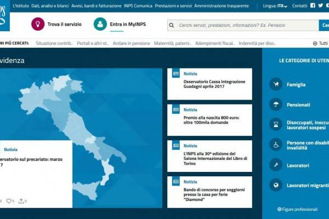Image resolution: width=329 pixels, height=219 pixels.
Task: Open the Pensionati category text
Action: (298, 105)
